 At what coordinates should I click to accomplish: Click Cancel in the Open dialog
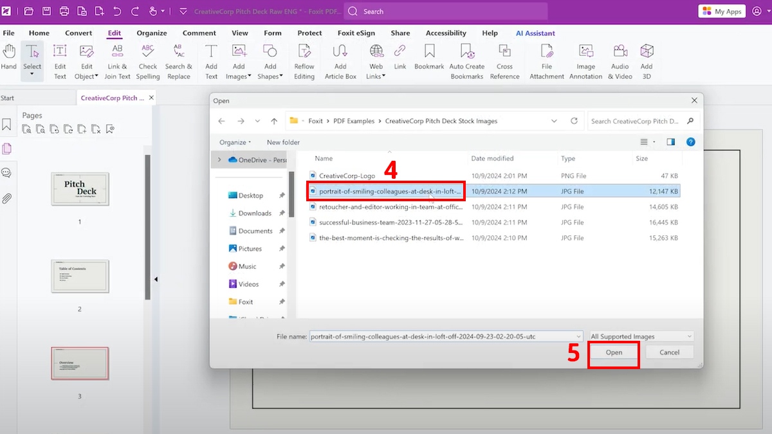669,352
